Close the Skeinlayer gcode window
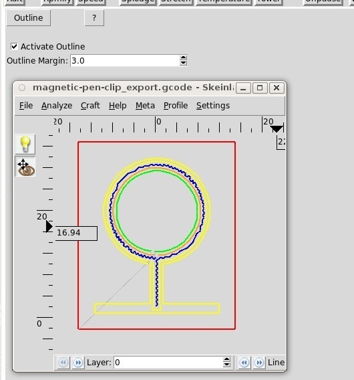Image resolution: width=354 pixels, height=380 pixels. [277, 88]
